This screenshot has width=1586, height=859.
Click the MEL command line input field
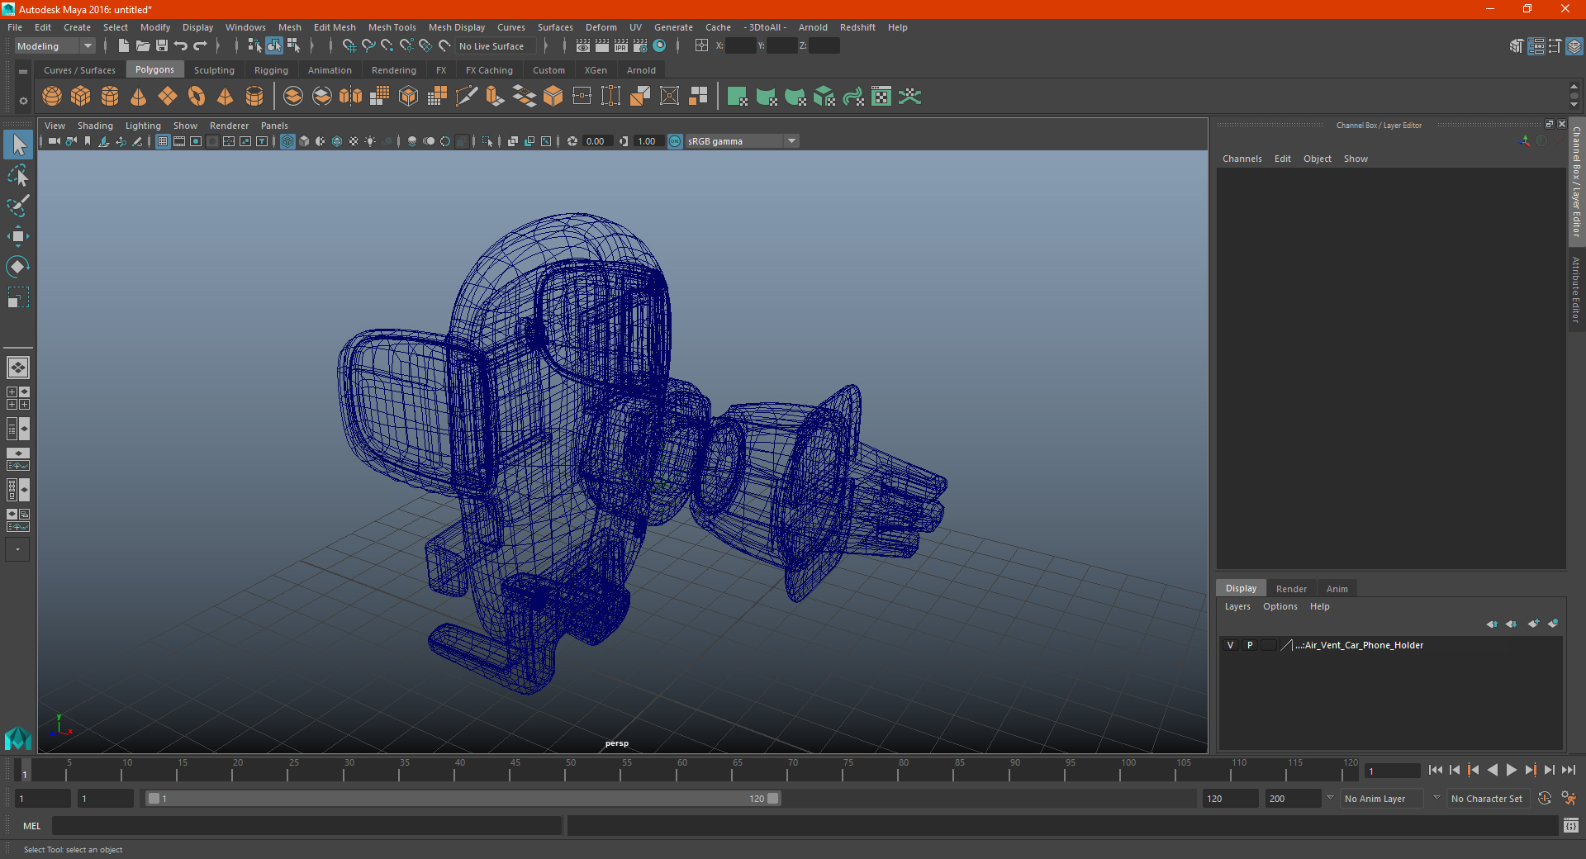coord(306,826)
